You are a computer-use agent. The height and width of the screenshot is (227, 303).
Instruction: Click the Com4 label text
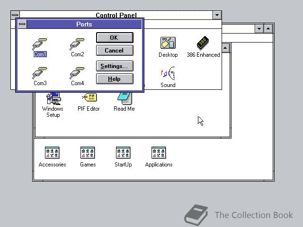[x=78, y=83]
